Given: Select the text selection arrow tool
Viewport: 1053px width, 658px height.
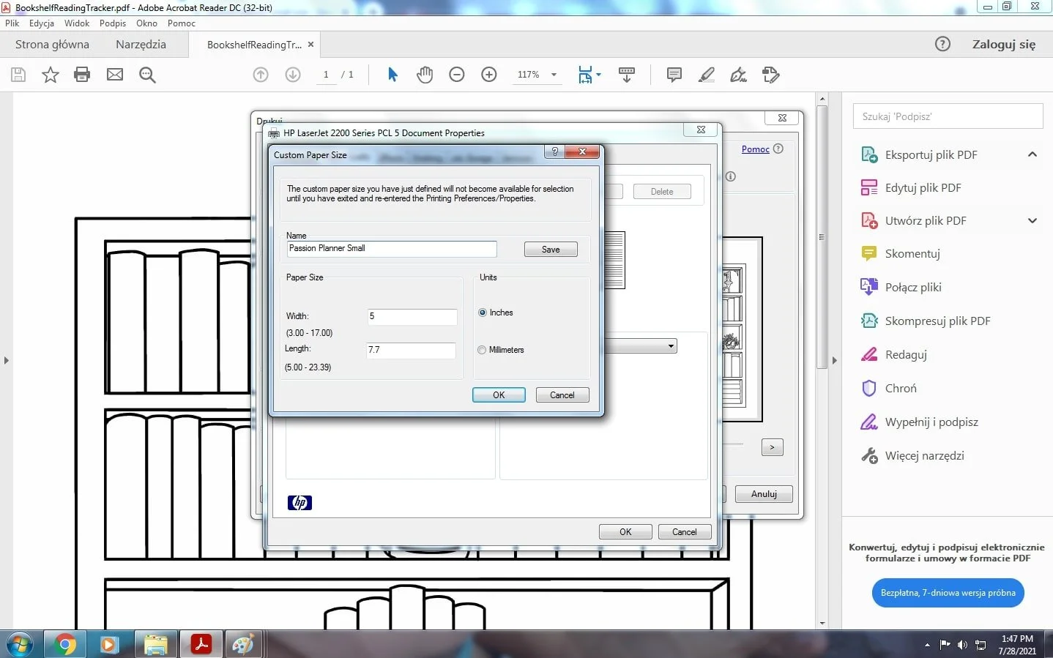Looking at the screenshot, I should [x=392, y=74].
